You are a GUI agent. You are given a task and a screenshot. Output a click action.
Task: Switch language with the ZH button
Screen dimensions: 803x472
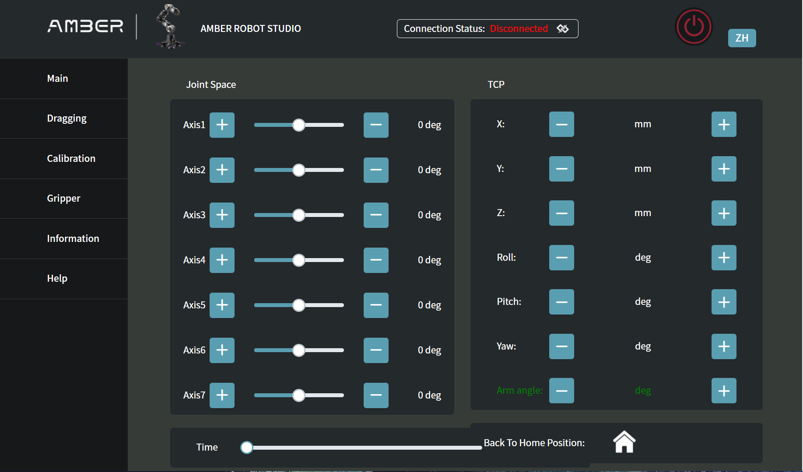(x=742, y=38)
